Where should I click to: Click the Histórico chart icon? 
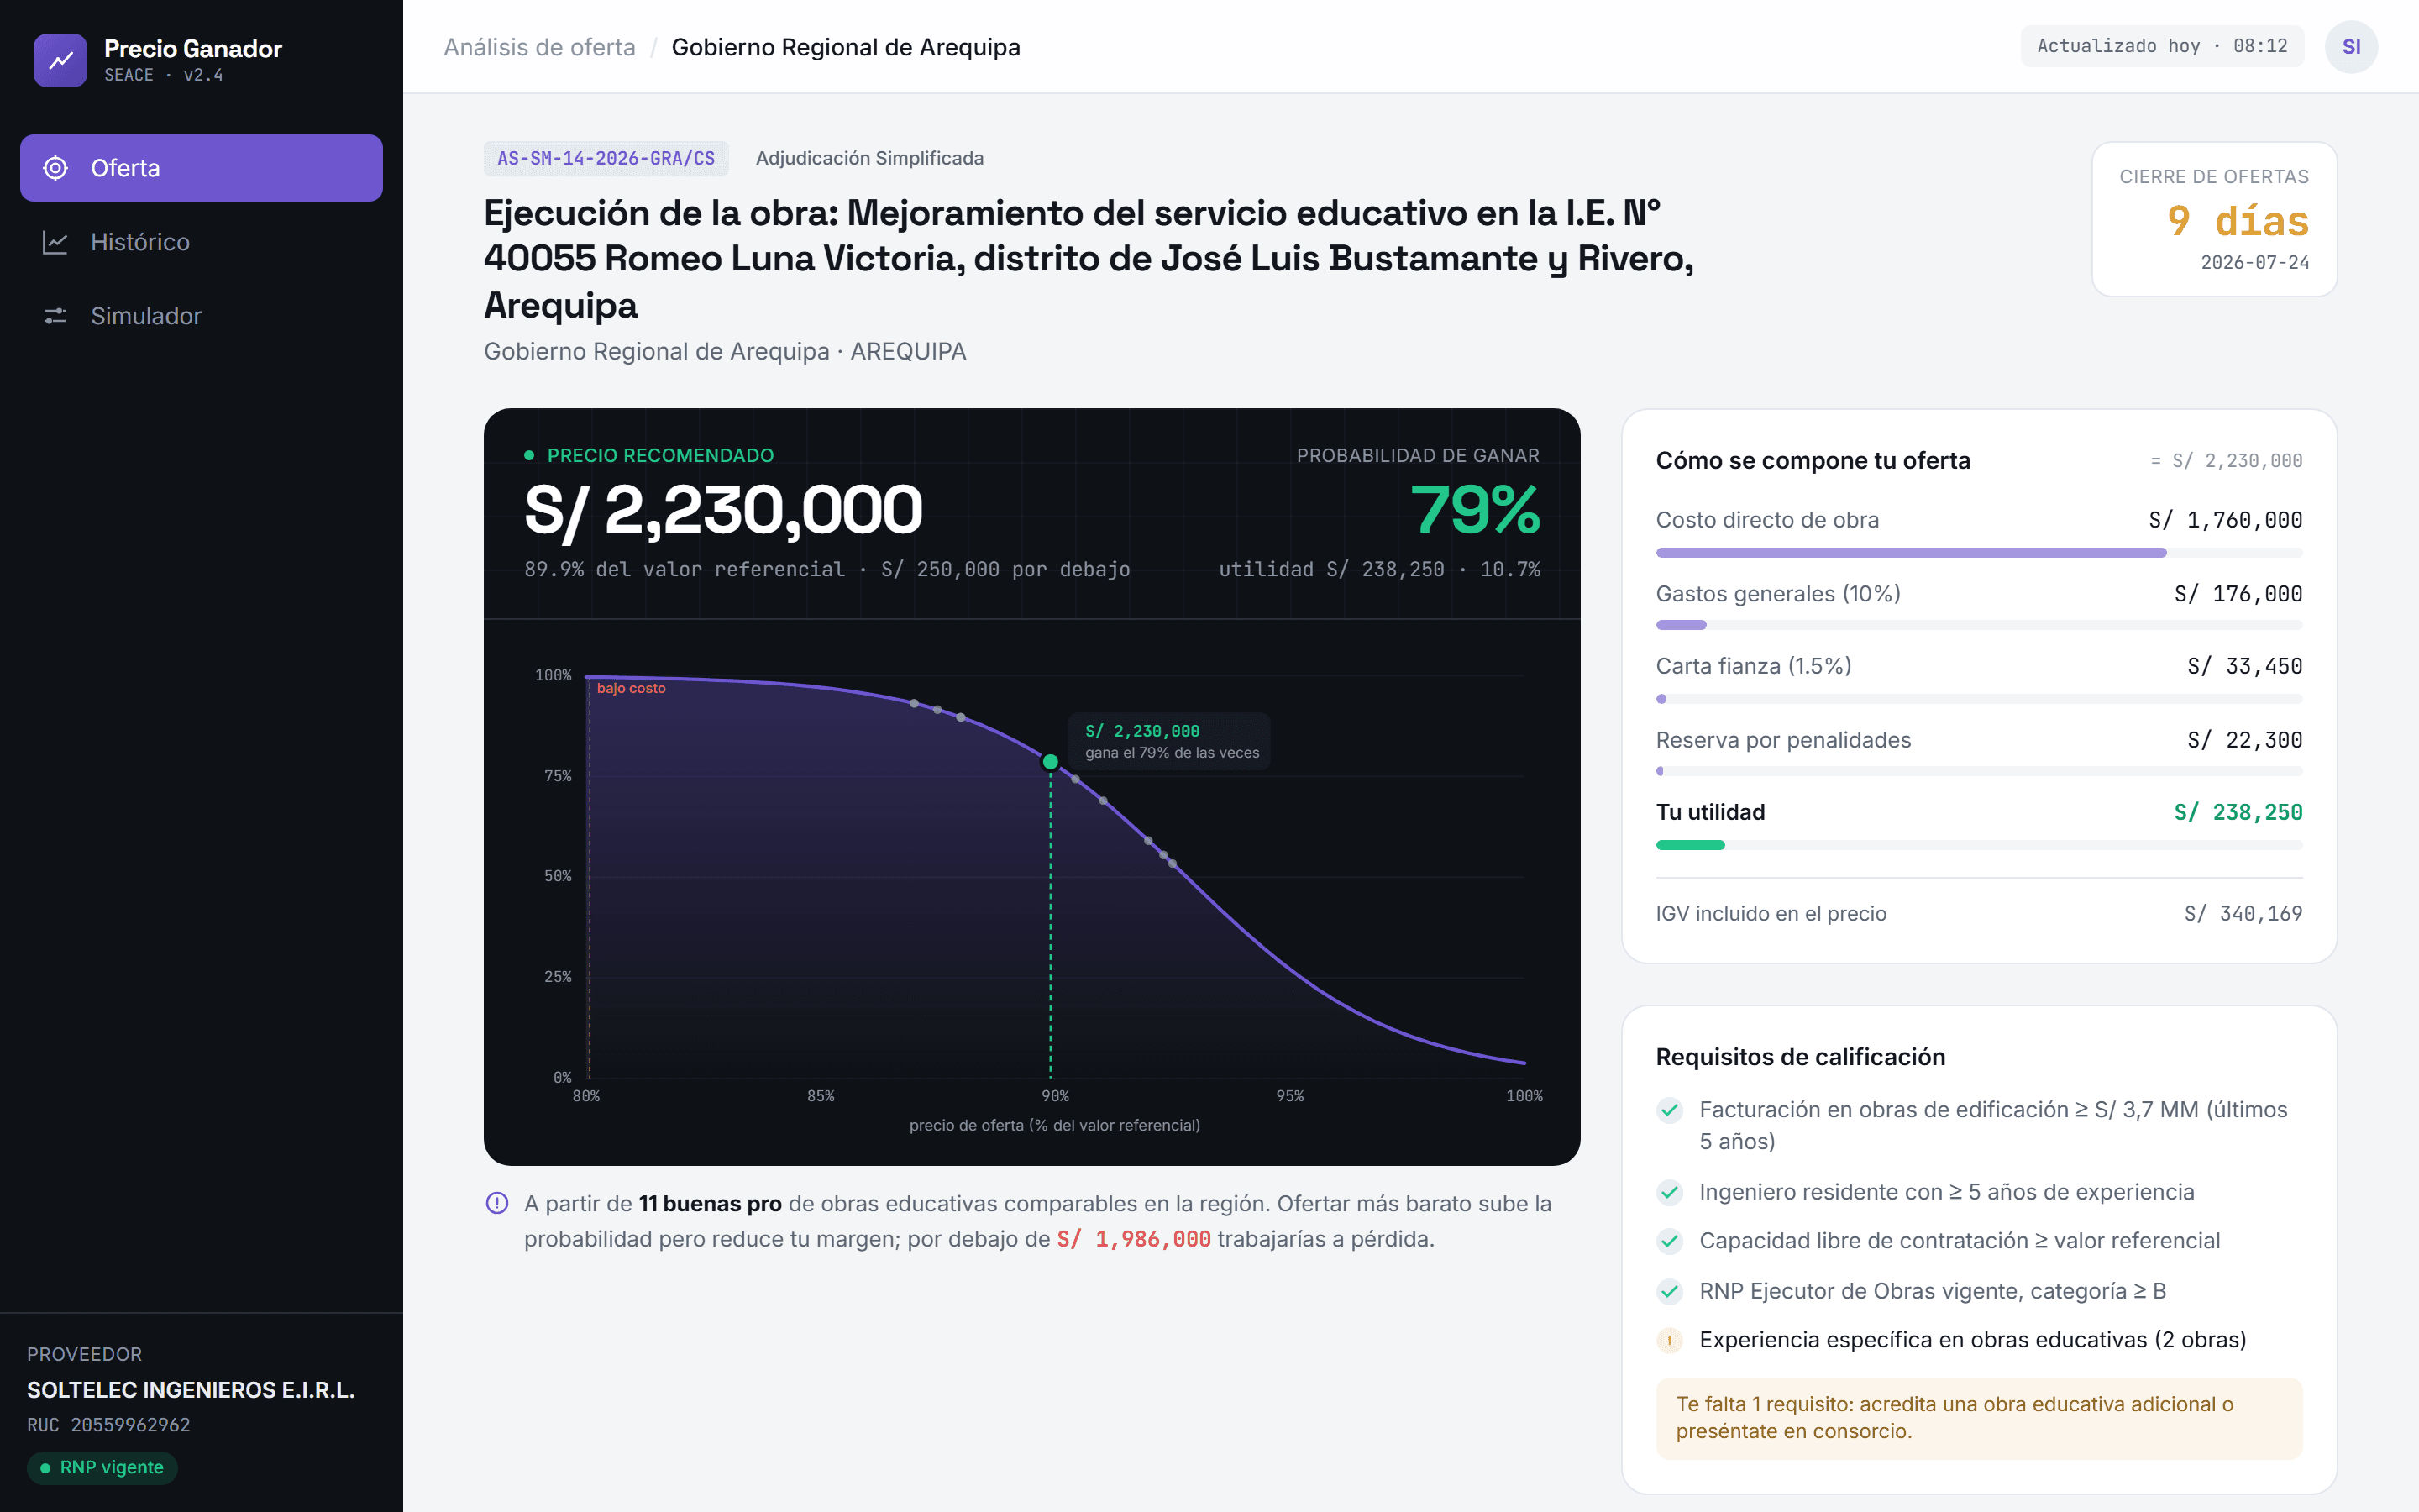(x=55, y=242)
